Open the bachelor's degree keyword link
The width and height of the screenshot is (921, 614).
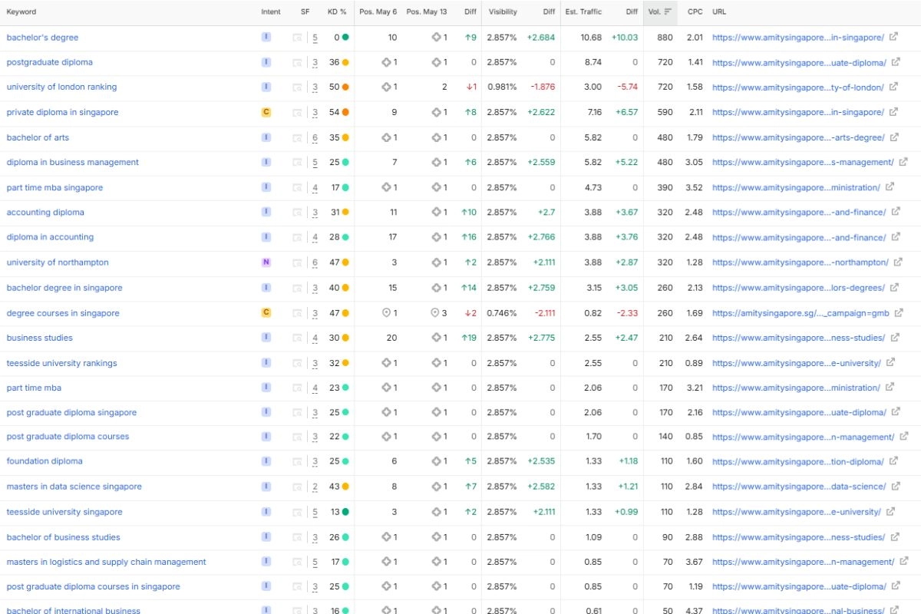pos(42,38)
